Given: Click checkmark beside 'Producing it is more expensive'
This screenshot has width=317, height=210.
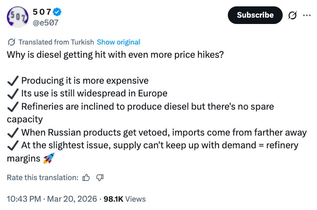Looking at the screenshot, I should click(x=13, y=80).
